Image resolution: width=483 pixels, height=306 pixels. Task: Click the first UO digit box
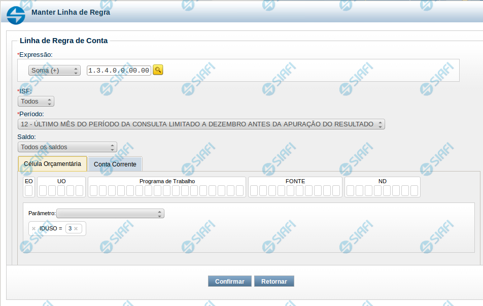tap(43, 190)
